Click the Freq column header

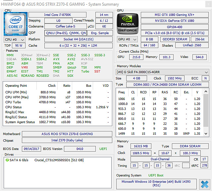tap(122, 92)
